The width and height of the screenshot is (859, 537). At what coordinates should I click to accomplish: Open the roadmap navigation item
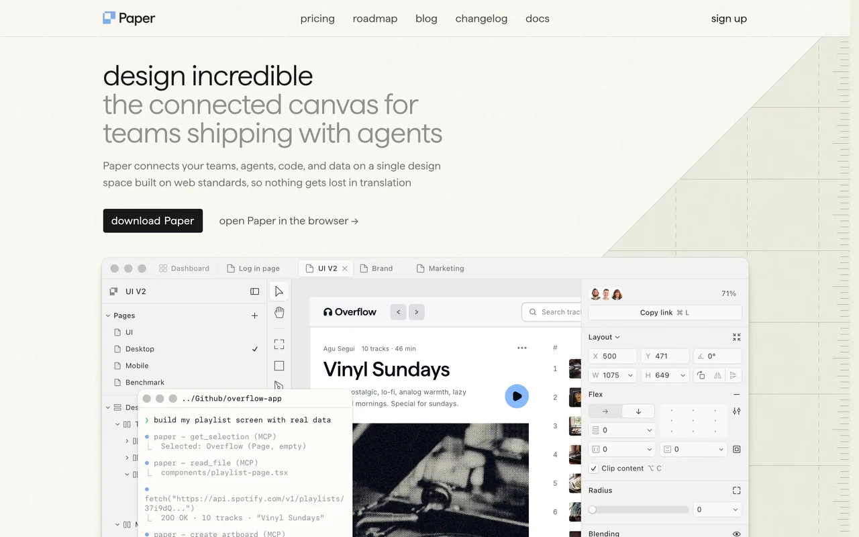click(x=375, y=19)
